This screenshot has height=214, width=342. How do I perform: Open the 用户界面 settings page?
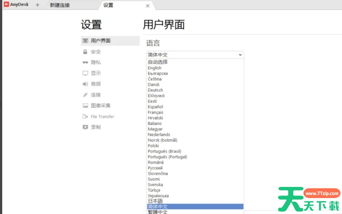coord(110,41)
